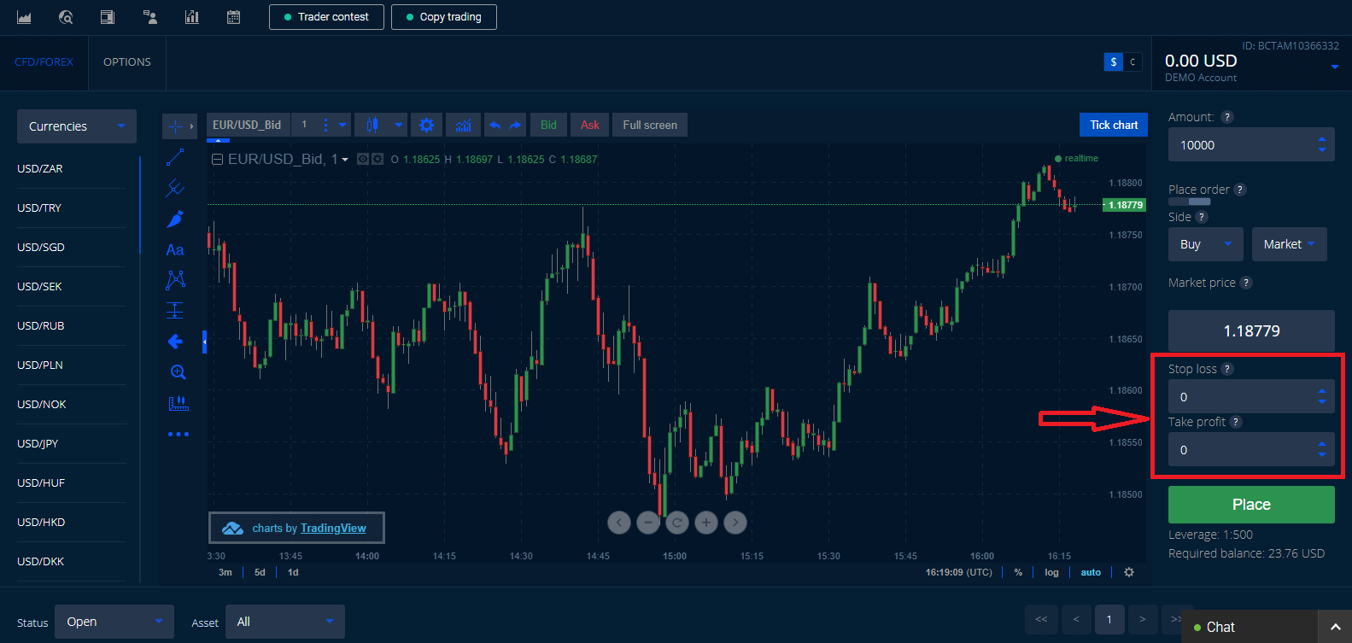Select the 3m date range

tap(225, 572)
